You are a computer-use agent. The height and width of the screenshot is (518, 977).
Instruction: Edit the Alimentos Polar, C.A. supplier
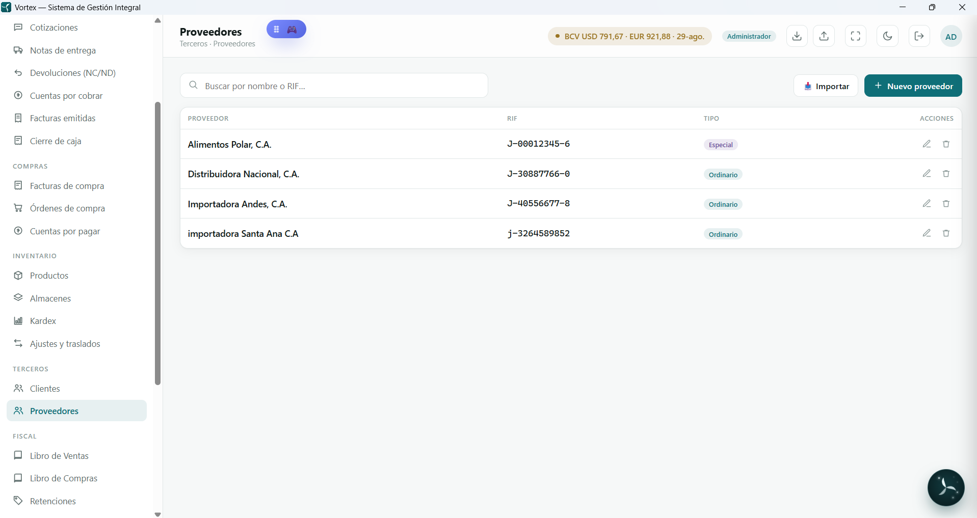coord(927,144)
